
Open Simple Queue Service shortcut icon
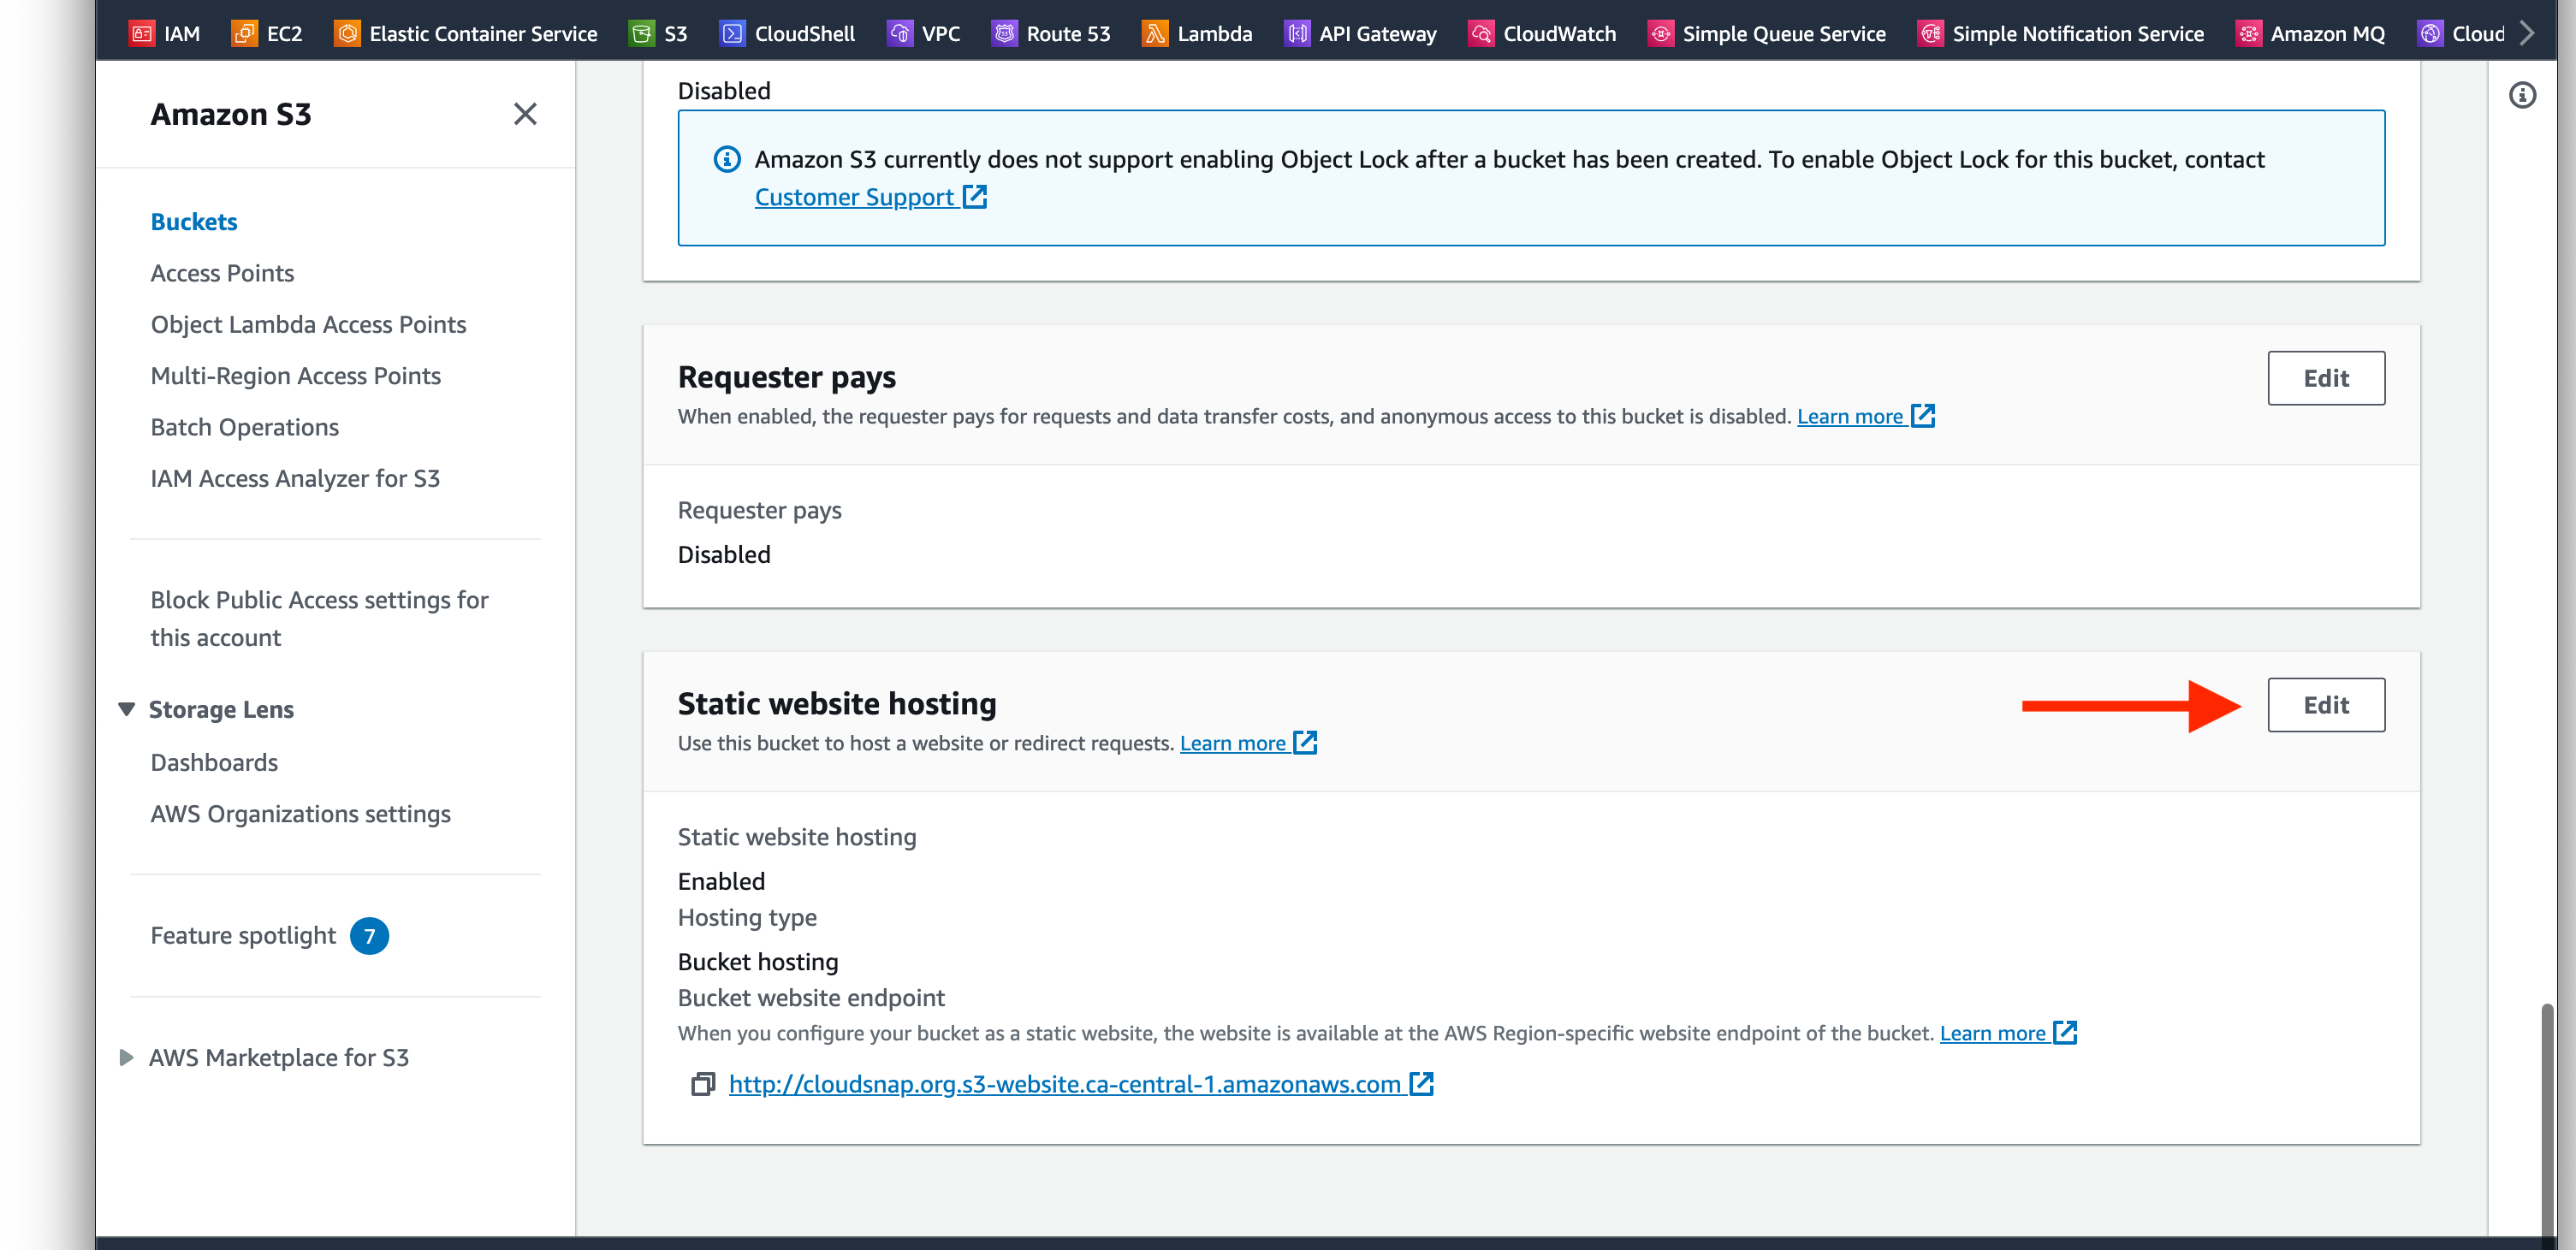[x=1660, y=33]
